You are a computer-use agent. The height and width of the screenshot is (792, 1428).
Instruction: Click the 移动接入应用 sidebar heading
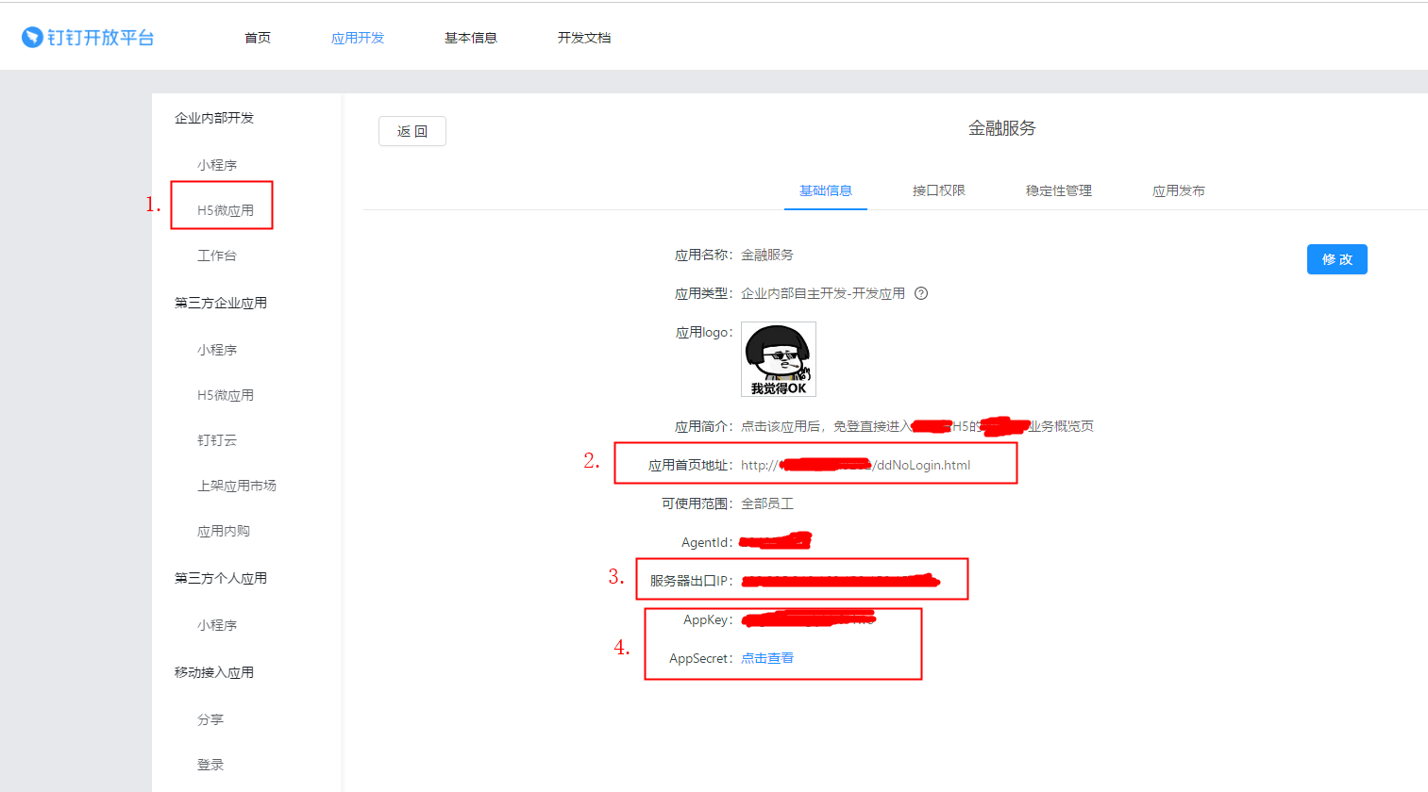(214, 672)
